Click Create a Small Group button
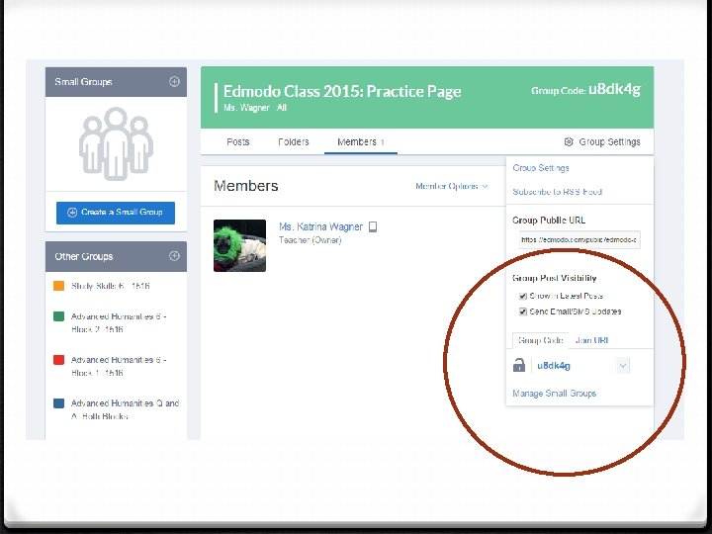The width and height of the screenshot is (712, 534). [116, 213]
